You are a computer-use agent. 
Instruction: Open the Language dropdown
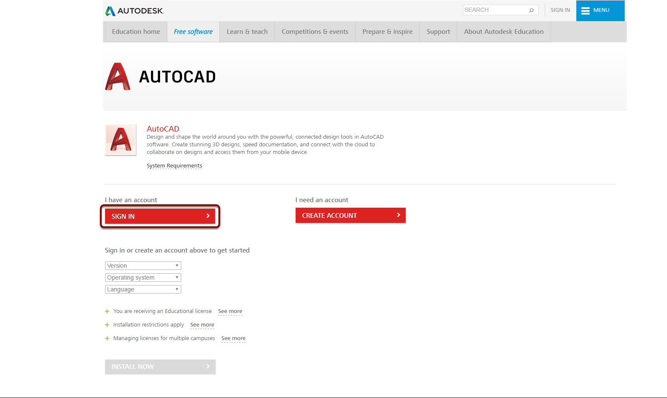tap(143, 289)
